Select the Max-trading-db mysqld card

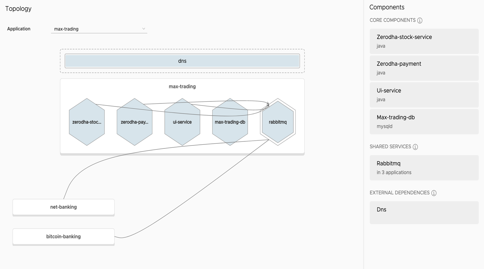(424, 122)
